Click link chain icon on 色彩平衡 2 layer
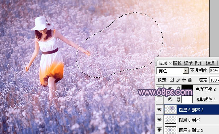 tap(178, 88)
